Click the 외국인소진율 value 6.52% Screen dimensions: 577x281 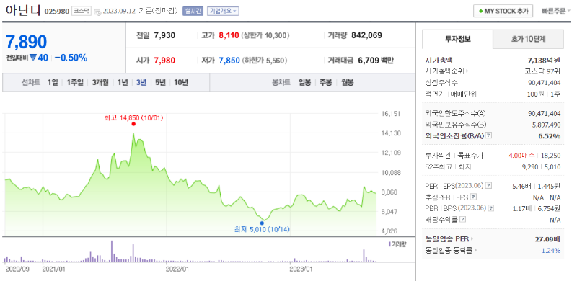coord(550,136)
